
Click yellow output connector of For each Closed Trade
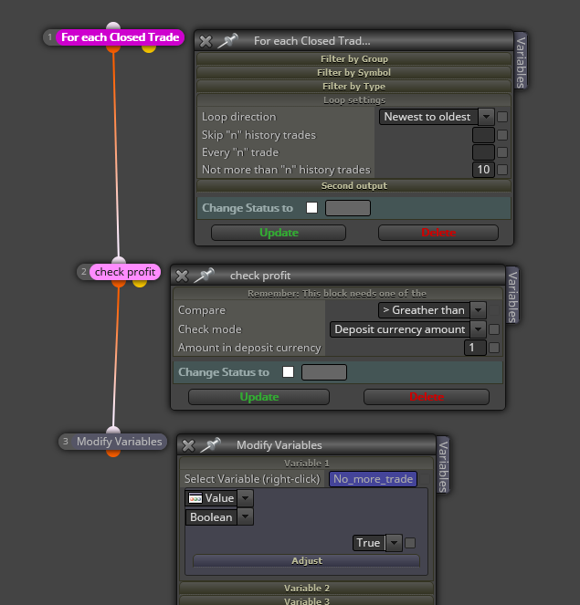click(x=149, y=49)
